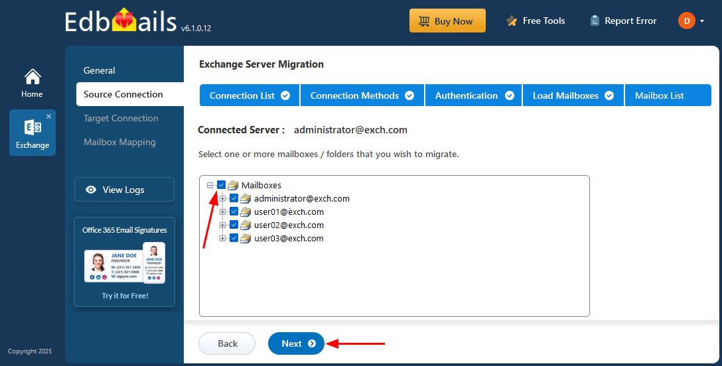Click checkmark icon on Connection List tab
The height and width of the screenshot is (366, 722).
pyautogui.click(x=285, y=95)
